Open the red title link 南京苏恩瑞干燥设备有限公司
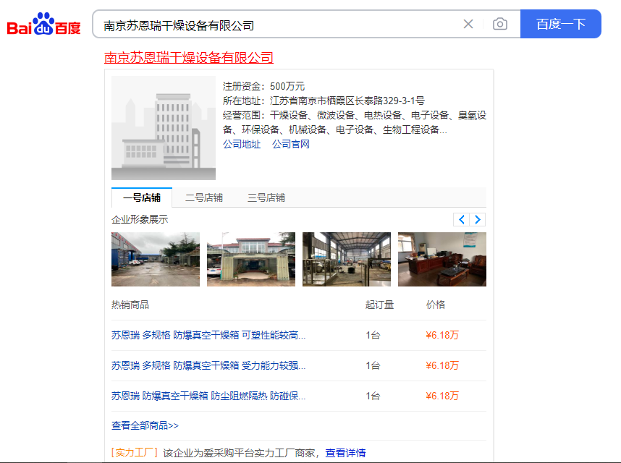 click(x=188, y=58)
